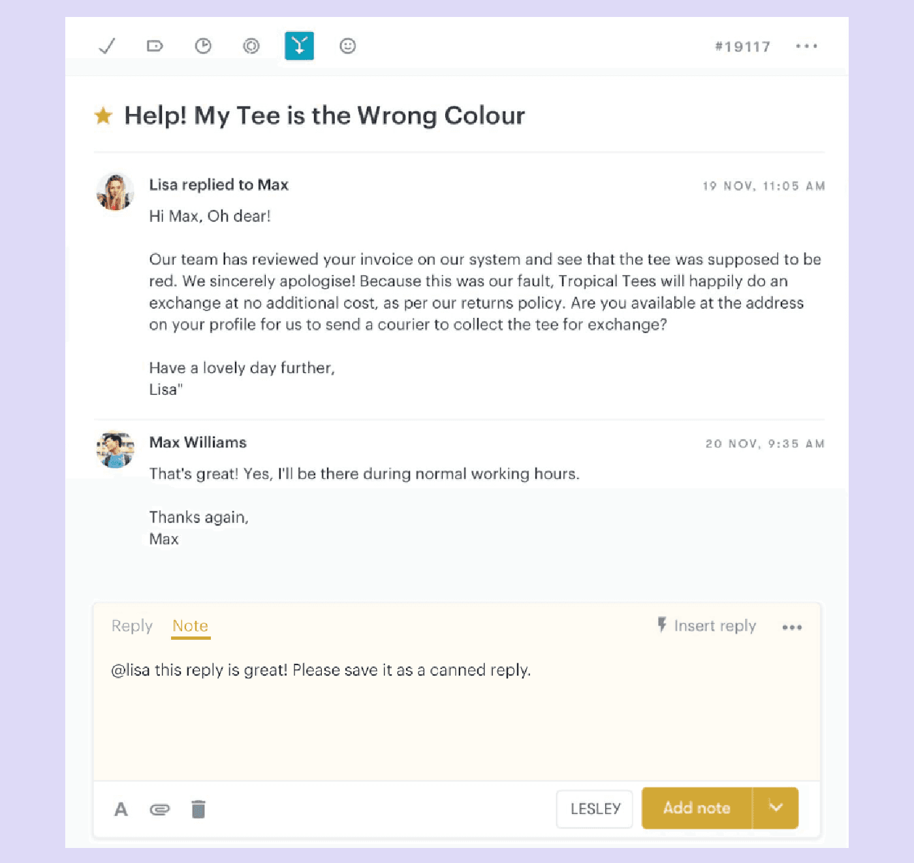Discard the note with the trash icon
This screenshot has width=914, height=863.
[x=198, y=809]
